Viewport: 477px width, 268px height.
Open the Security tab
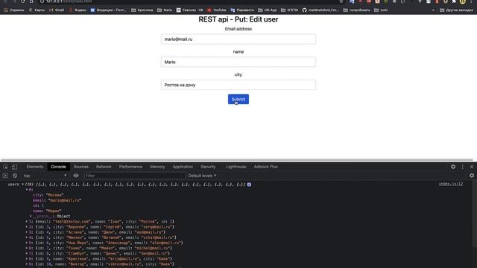208,167
